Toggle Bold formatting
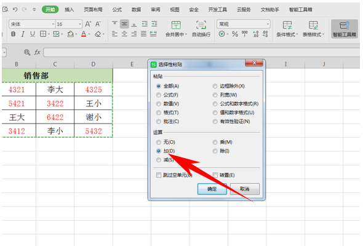363x246 pixels. (14, 34)
